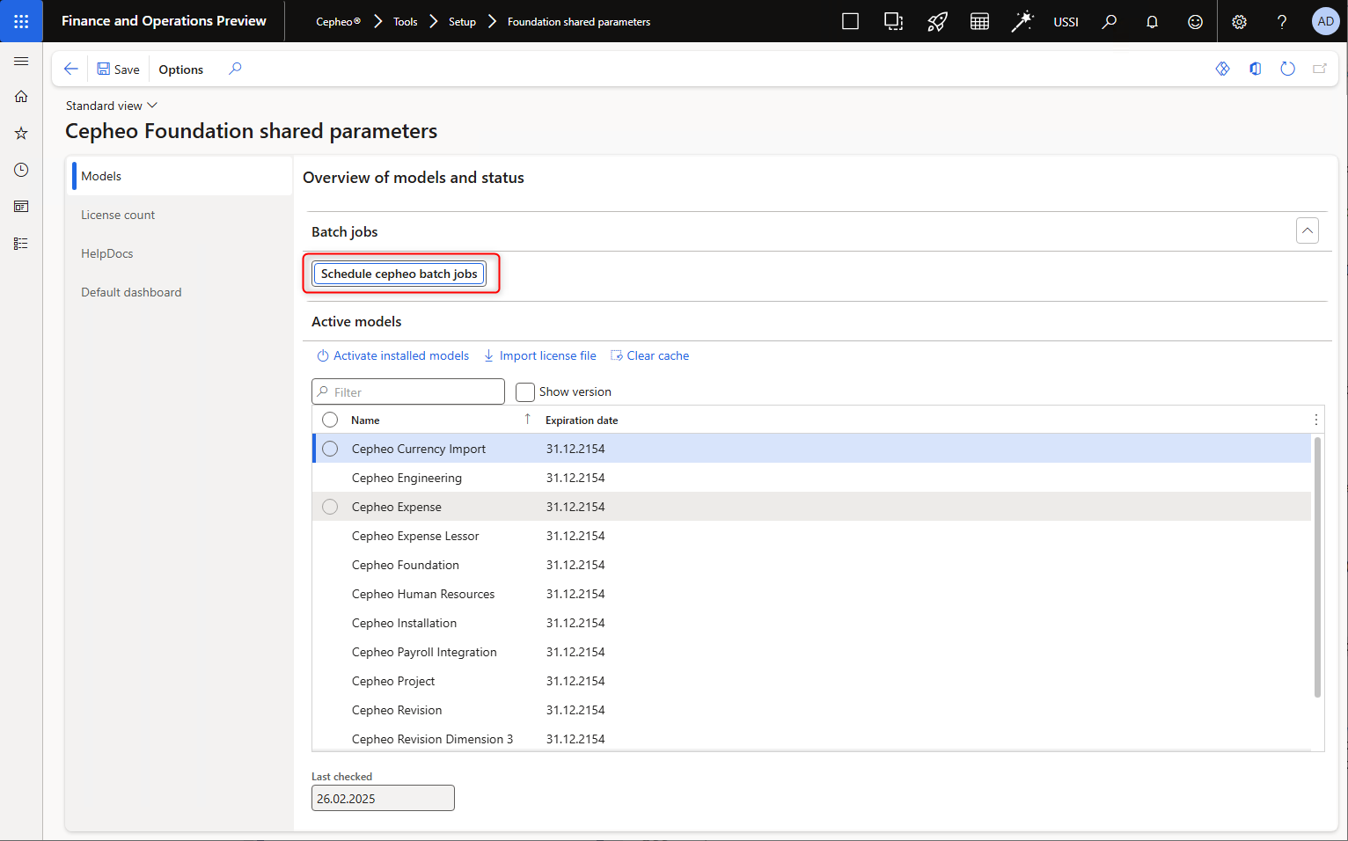The image size is (1348, 841).
Task: Collapse the Batch jobs section
Action: (1307, 230)
